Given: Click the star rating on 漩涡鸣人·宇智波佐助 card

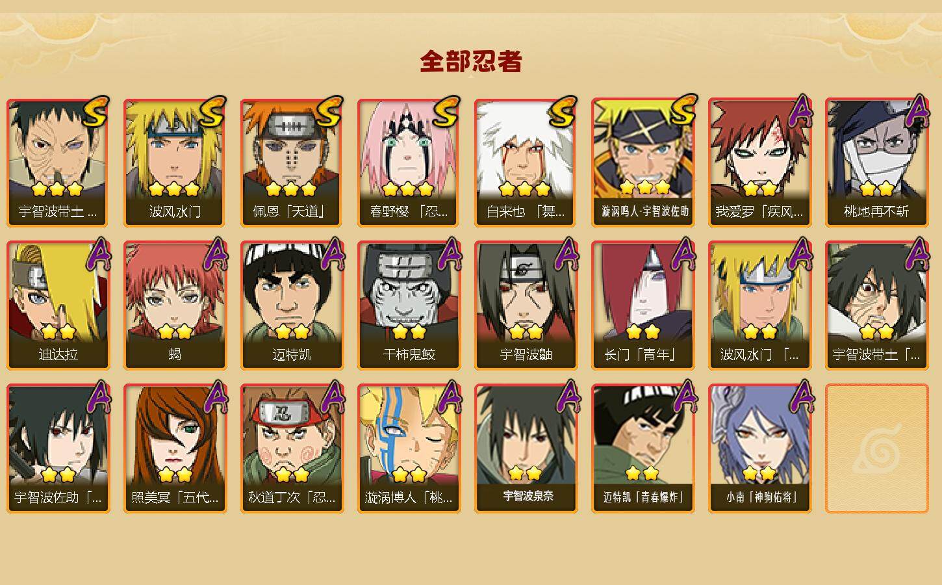Looking at the screenshot, I should coord(644,188).
